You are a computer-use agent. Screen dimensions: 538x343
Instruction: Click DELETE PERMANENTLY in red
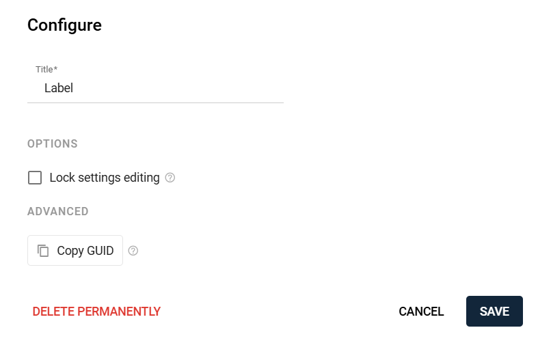click(x=96, y=312)
